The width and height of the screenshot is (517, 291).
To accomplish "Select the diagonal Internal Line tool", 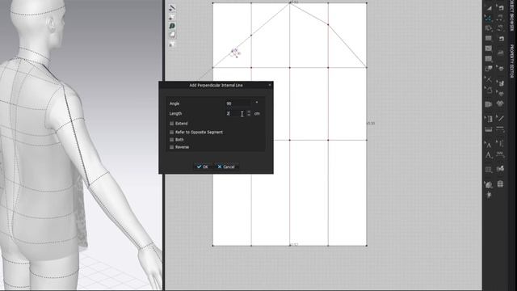I will [x=501, y=119].
